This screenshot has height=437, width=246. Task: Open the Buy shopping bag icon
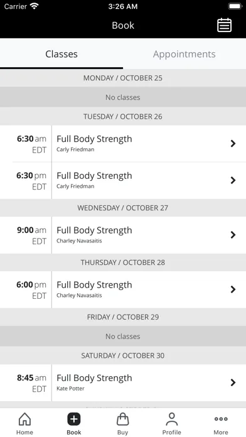(x=122, y=419)
